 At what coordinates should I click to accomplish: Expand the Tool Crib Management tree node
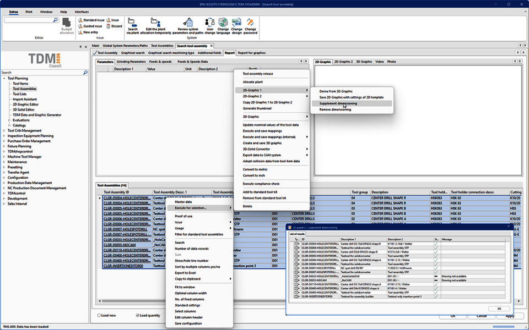coord(4,130)
